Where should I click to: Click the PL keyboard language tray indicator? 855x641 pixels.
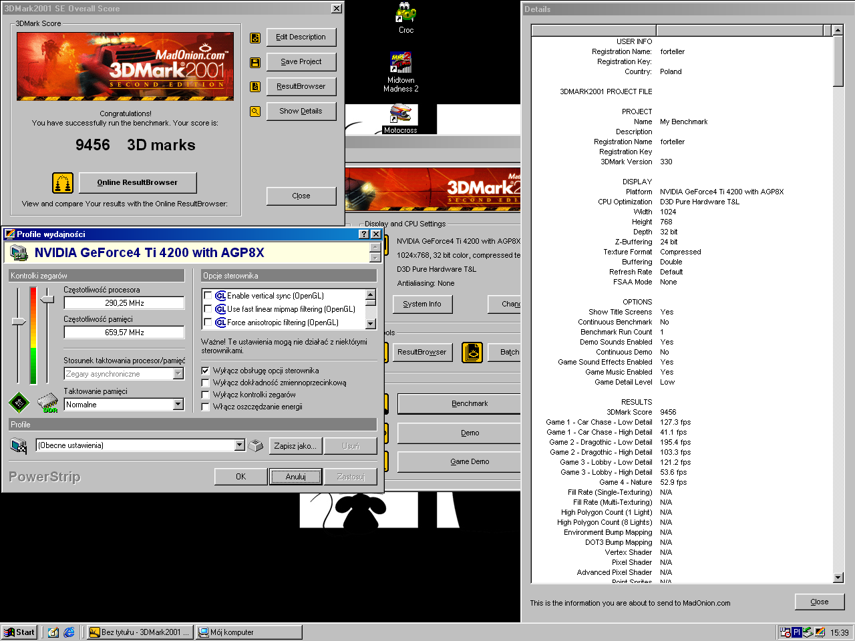coord(797,632)
